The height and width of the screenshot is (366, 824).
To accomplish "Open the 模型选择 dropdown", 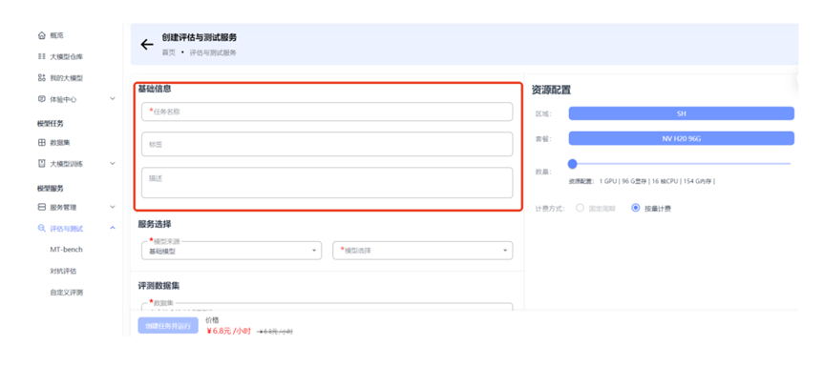I will (423, 251).
